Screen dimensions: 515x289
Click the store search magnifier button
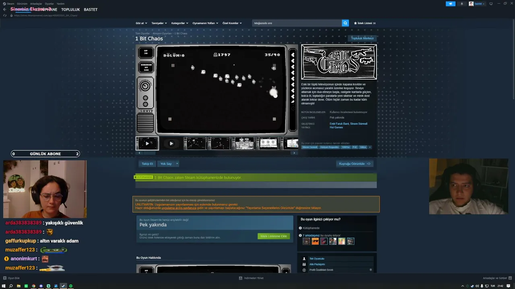(x=345, y=23)
